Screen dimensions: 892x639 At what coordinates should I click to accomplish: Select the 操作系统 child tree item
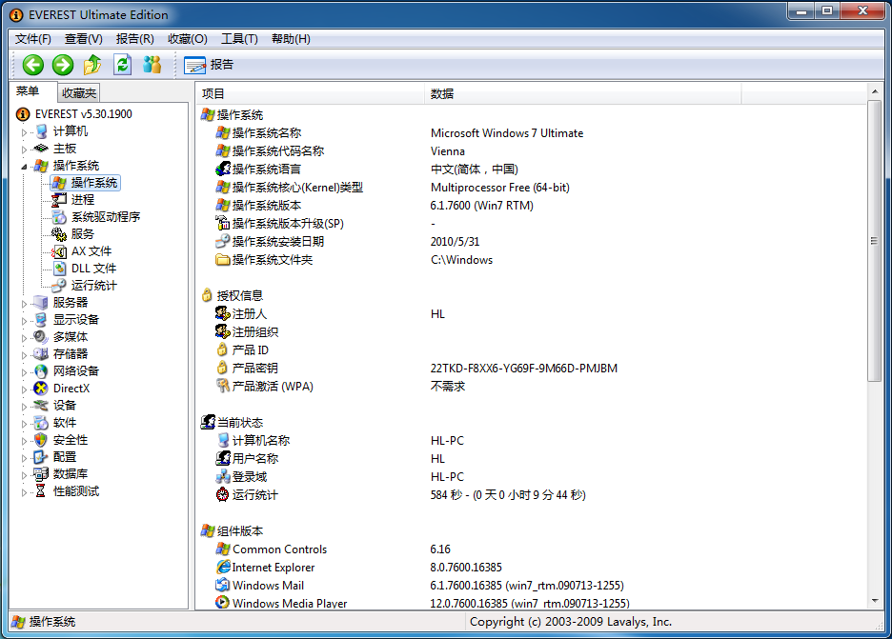click(86, 183)
